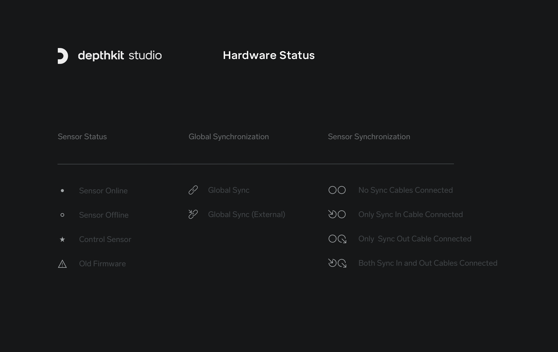
Task: Click the Hardware Status title
Action: point(269,55)
